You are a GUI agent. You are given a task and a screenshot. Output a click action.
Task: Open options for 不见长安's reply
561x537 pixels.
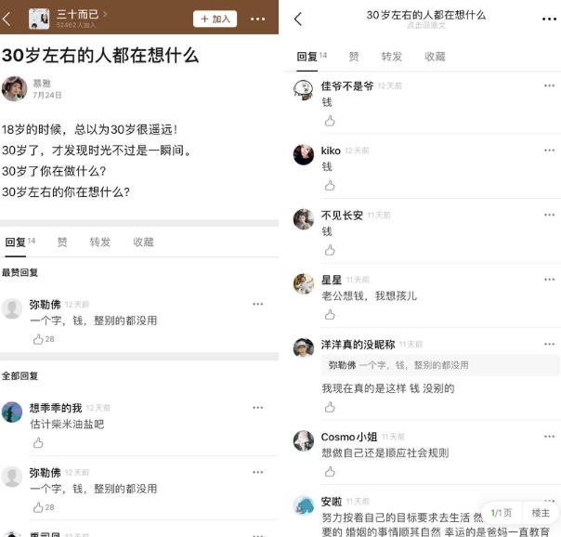pos(549,215)
